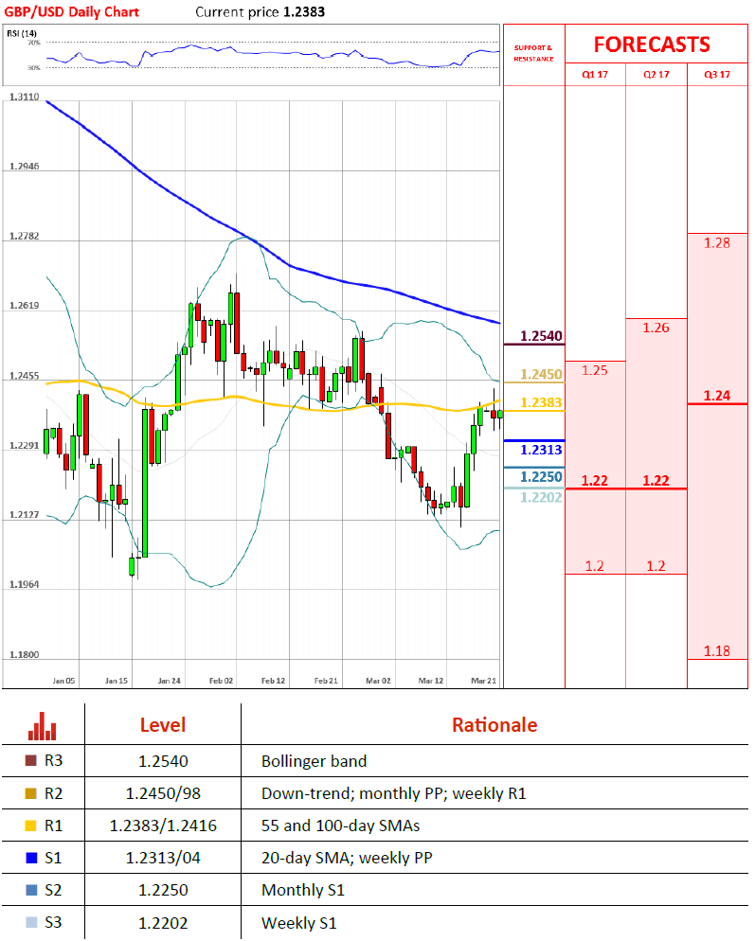
Task: Click the yellow 1.2383 level label
Action: point(541,402)
